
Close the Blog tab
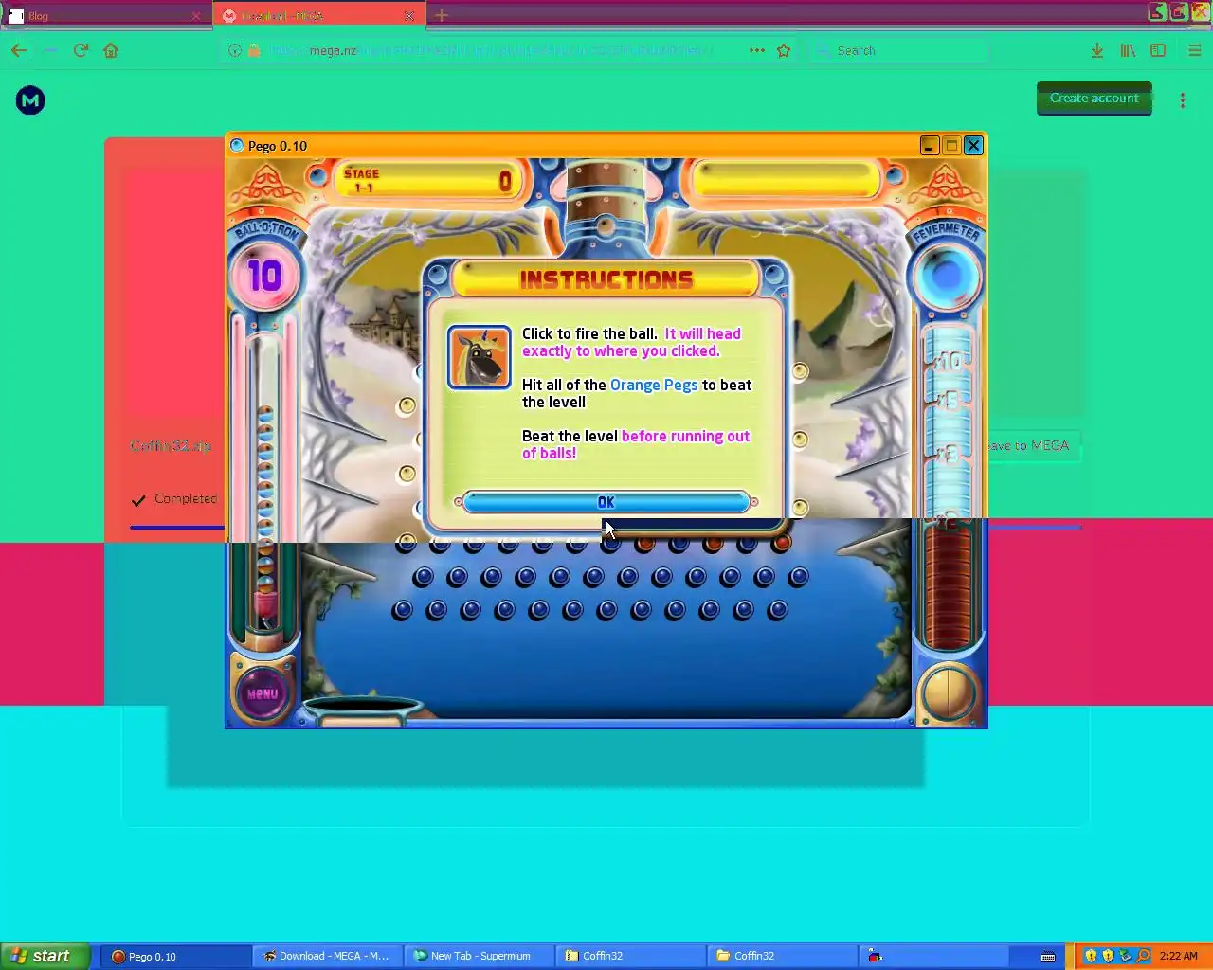click(196, 16)
